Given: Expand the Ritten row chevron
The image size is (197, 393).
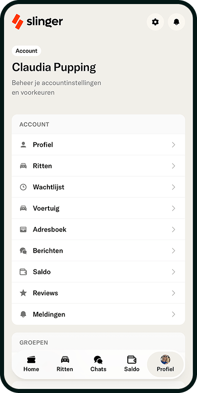Looking at the screenshot, I should coord(173,166).
